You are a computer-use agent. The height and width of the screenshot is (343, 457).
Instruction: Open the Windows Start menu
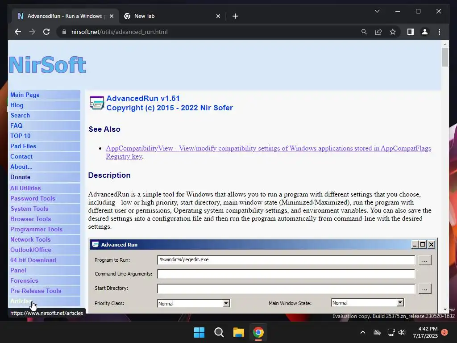coord(199,332)
